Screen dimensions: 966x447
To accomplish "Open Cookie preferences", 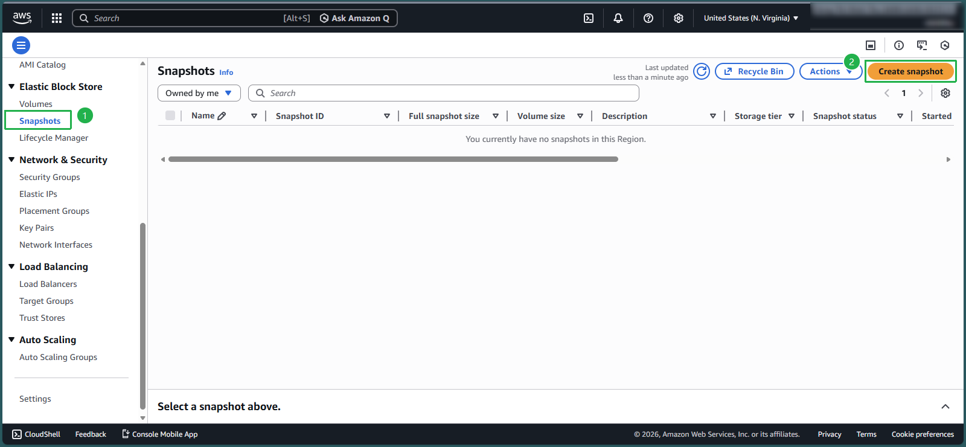I will pos(923,434).
